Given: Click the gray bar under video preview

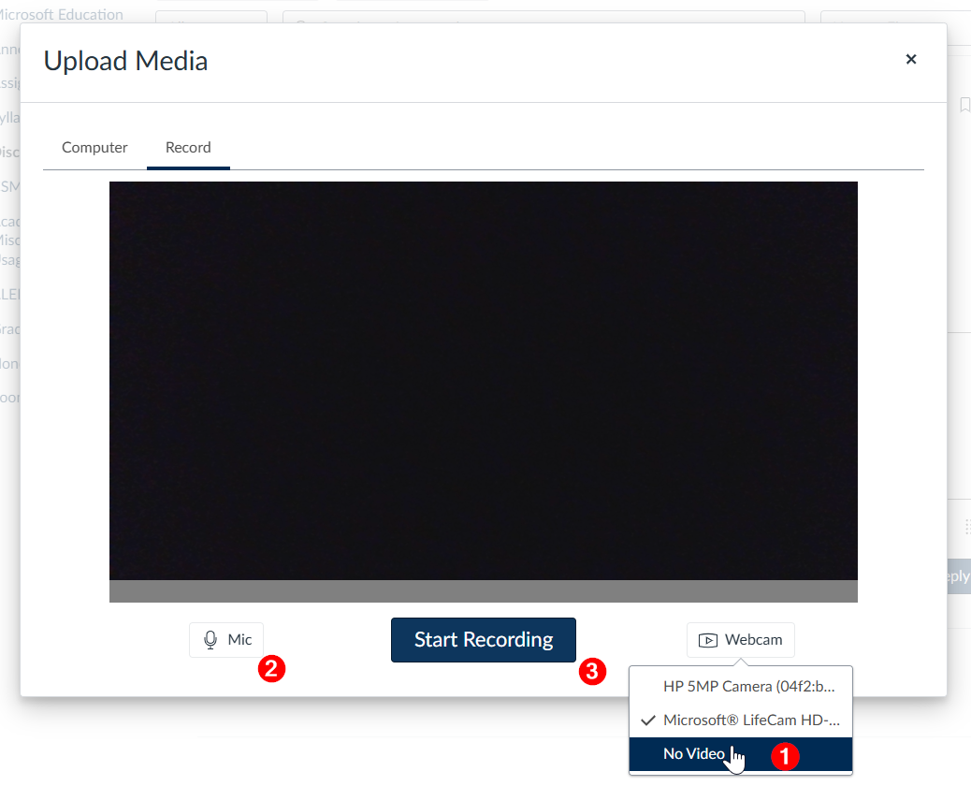Looking at the screenshot, I should coord(484,590).
